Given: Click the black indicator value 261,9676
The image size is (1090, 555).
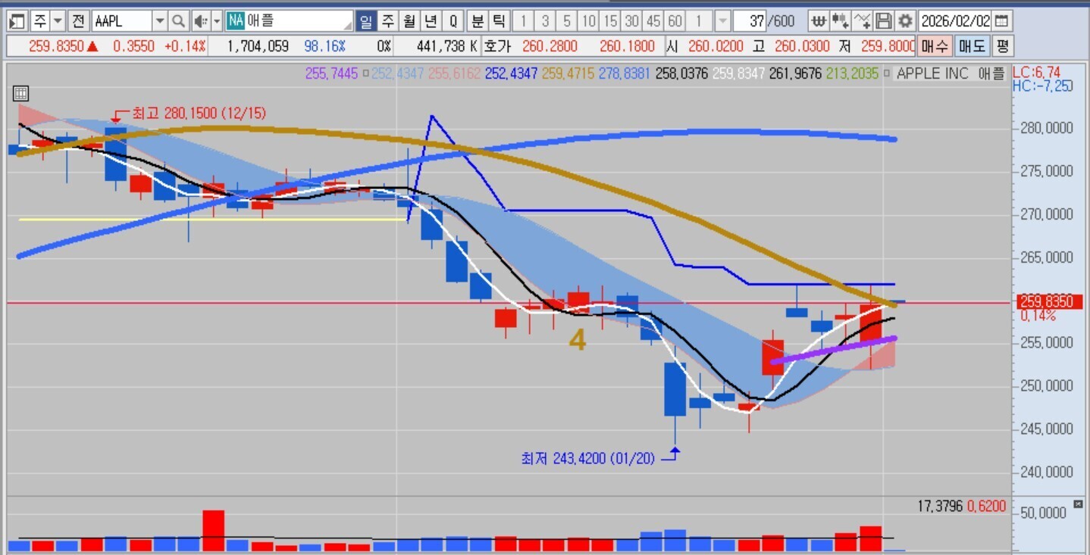Looking at the screenshot, I should coord(795,73).
